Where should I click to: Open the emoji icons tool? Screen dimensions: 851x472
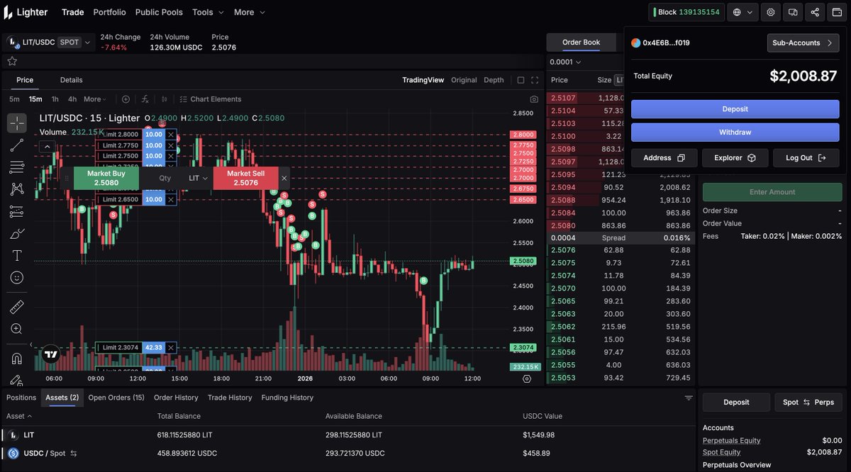pos(17,277)
